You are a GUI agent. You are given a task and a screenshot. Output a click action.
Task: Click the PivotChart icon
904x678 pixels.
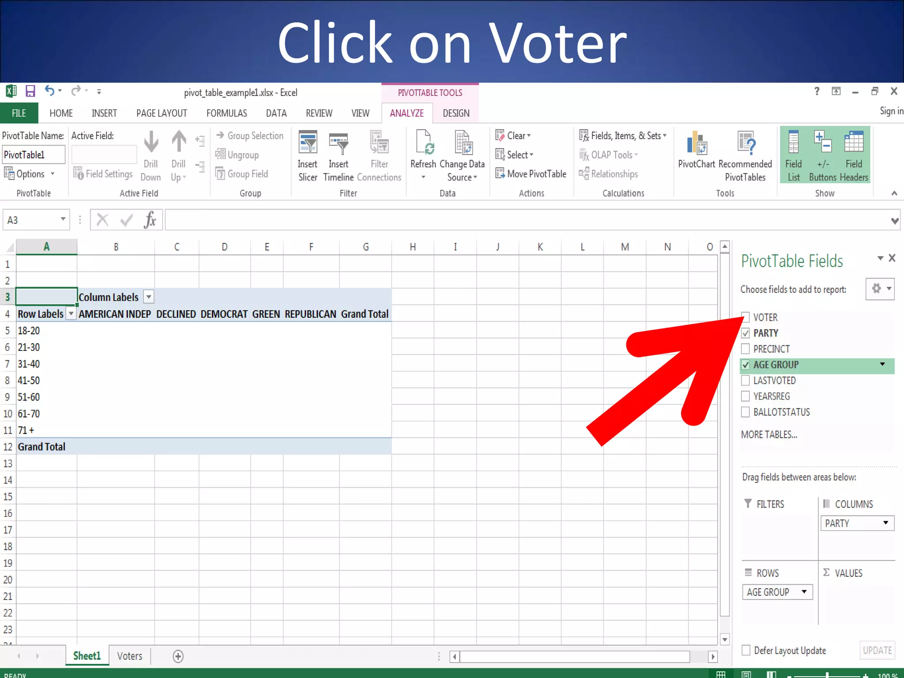coord(697,143)
